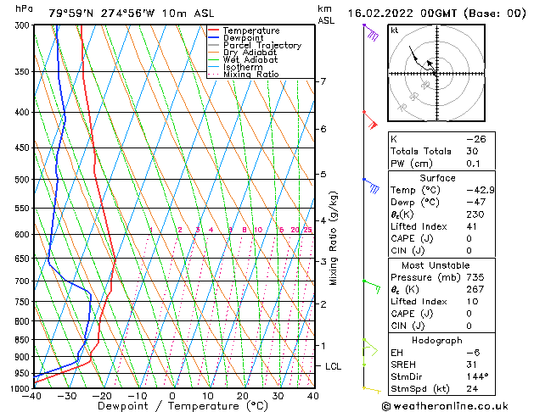
Task: Click the surface Dewp value -47
Action: (x=476, y=202)
